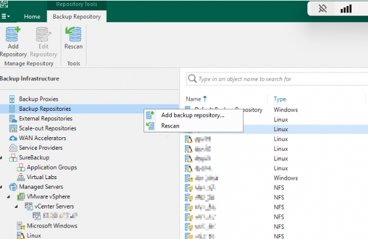Sort the list by Type column
Image resolution: width=368 pixels, height=239 pixels.
click(x=280, y=99)
